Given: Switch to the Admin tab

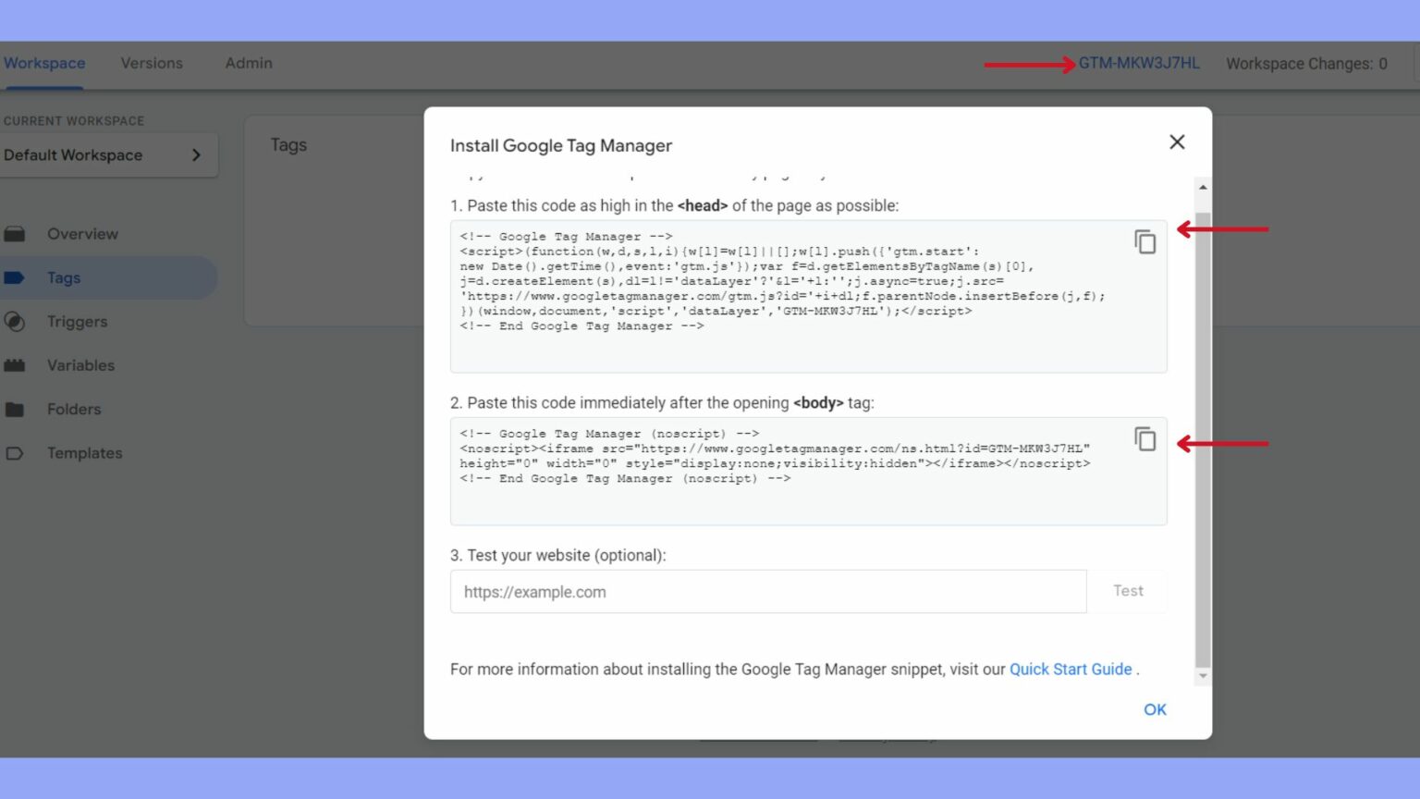Looking at the screenshot, I should 248,63.
